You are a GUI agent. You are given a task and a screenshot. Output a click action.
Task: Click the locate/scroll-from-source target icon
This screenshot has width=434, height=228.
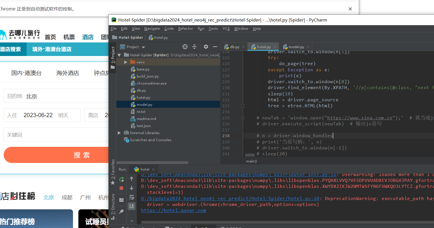tap(185, 47)
